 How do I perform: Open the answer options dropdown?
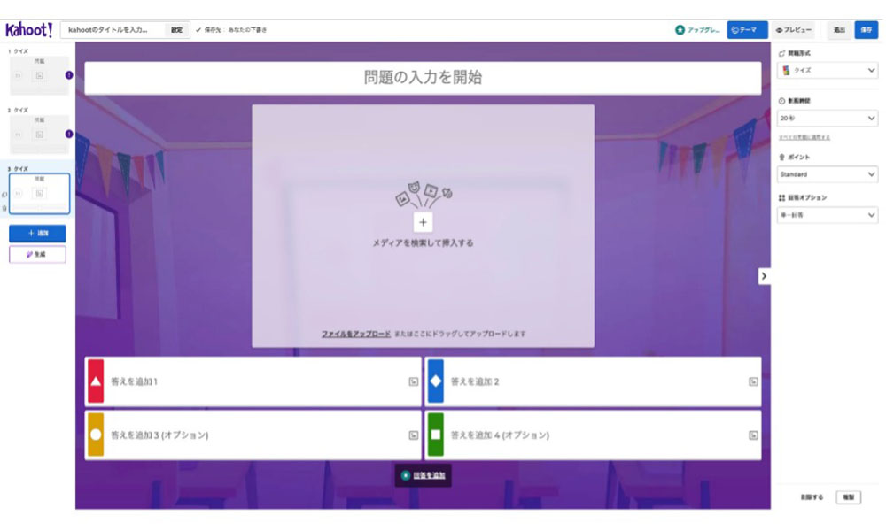[827, 215]
